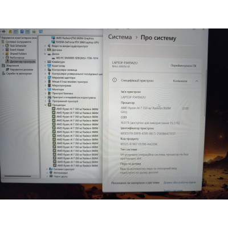Expand Контролери універсальної послідовної шини
The height and width of the screenshot is (228, 228).
tap(45, 74)
